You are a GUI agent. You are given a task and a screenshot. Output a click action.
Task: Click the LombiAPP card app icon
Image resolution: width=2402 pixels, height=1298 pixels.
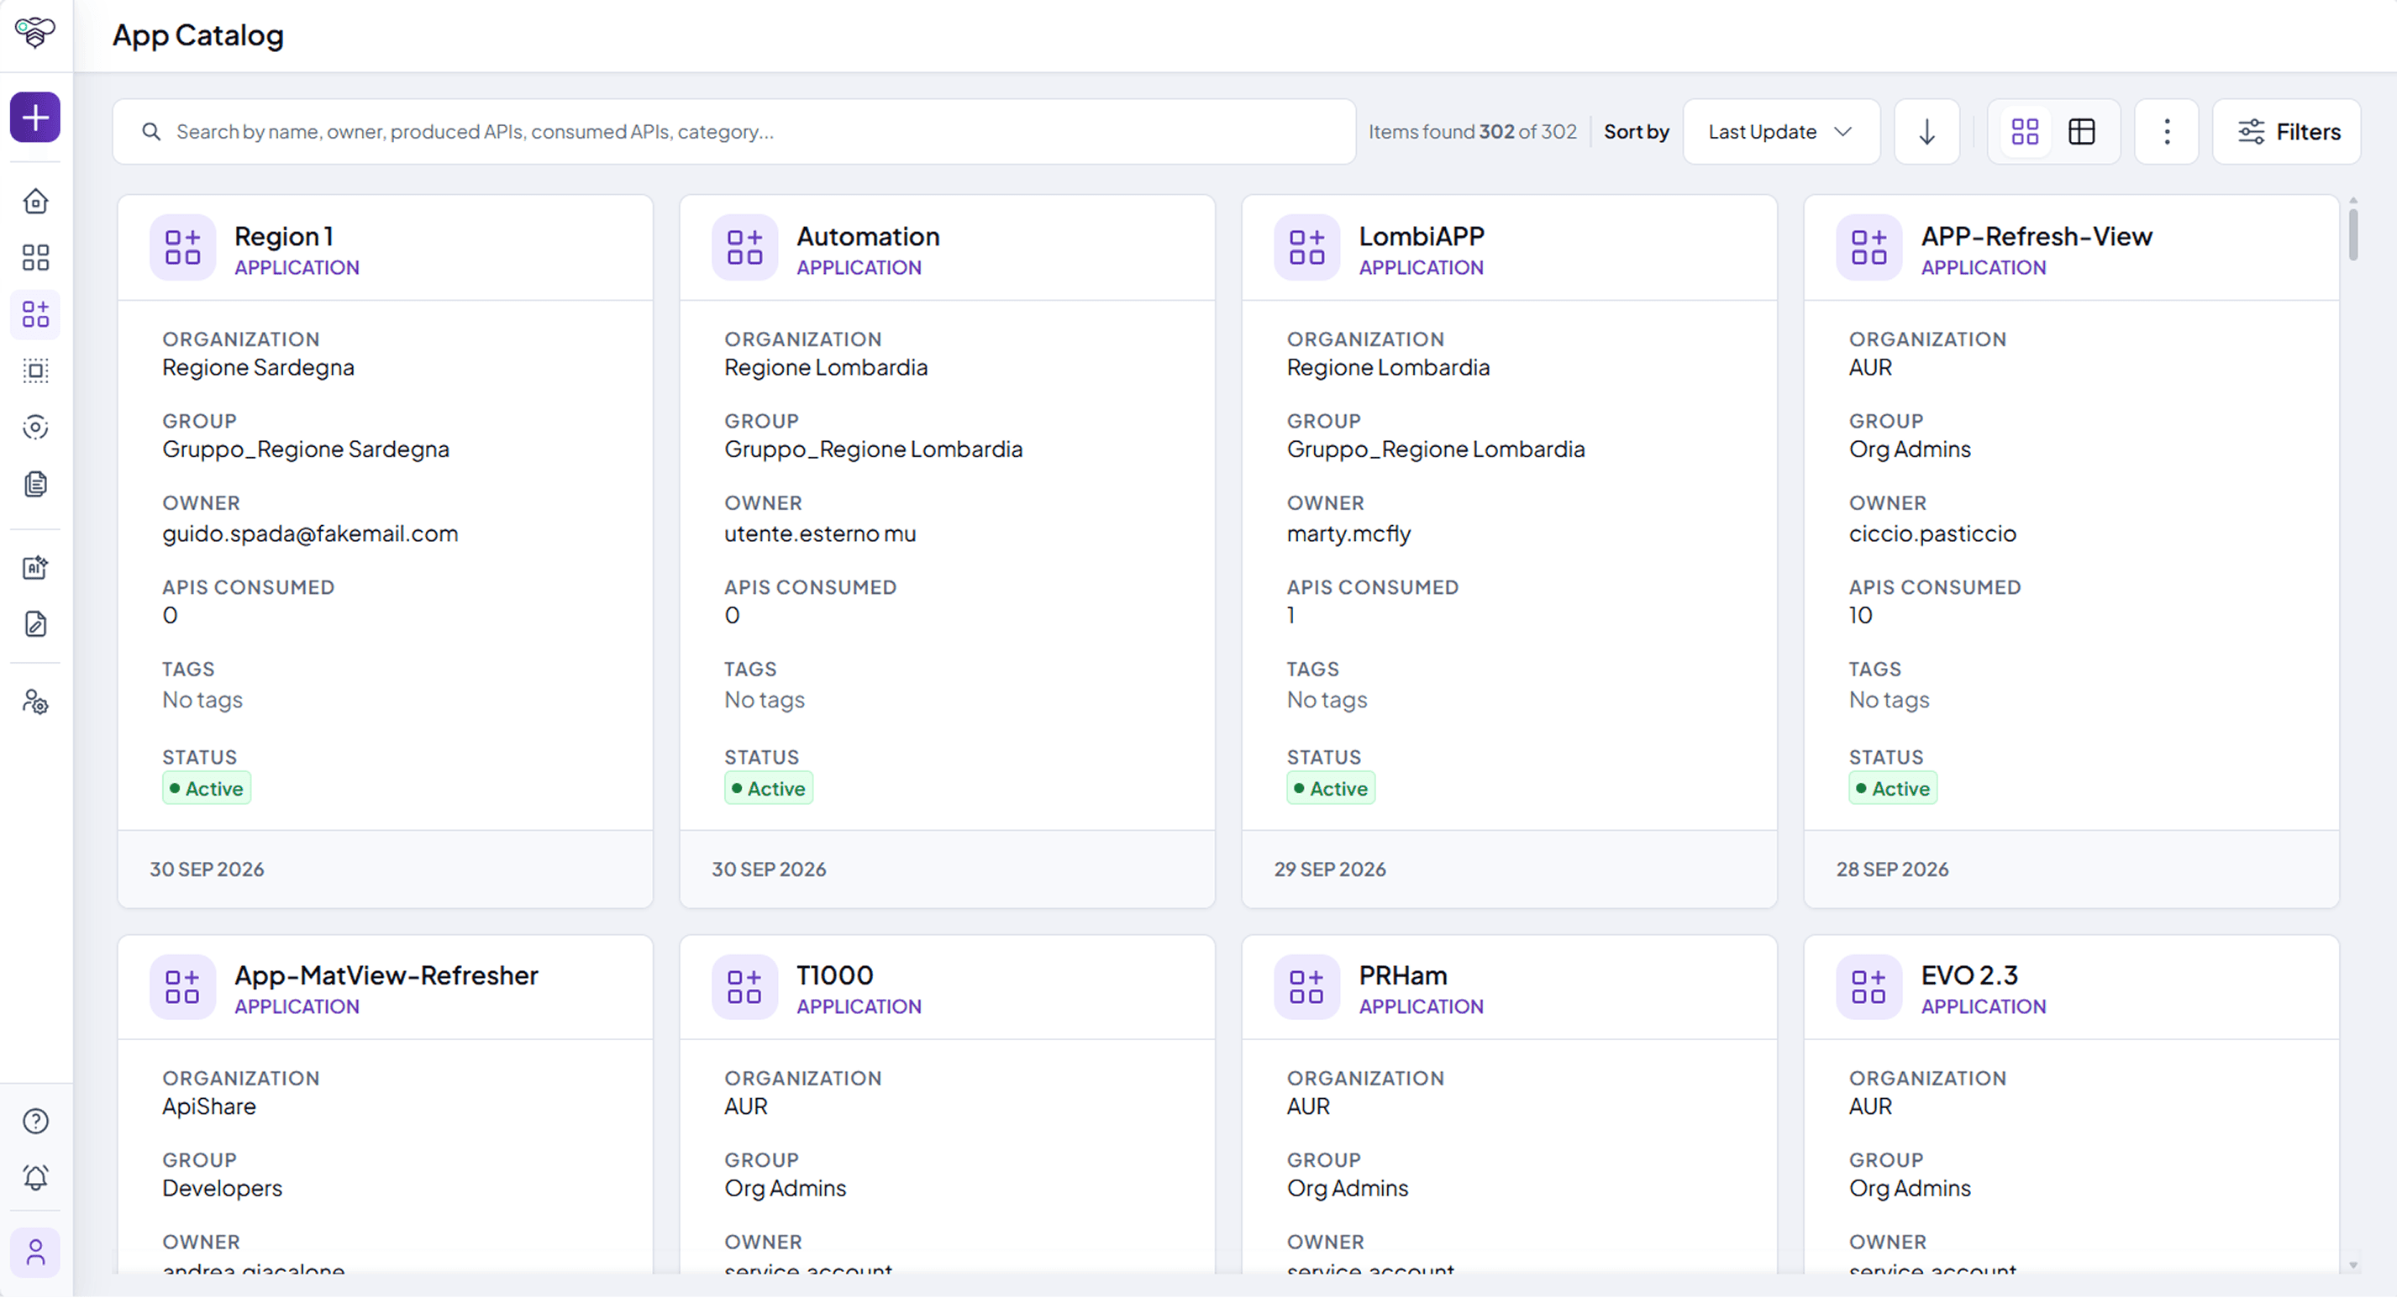point(1308,248)
